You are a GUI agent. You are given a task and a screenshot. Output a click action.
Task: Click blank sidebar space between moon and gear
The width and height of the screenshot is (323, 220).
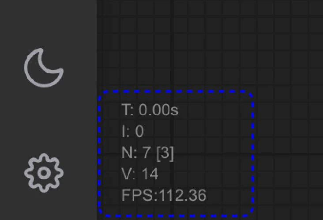[44, 120]
